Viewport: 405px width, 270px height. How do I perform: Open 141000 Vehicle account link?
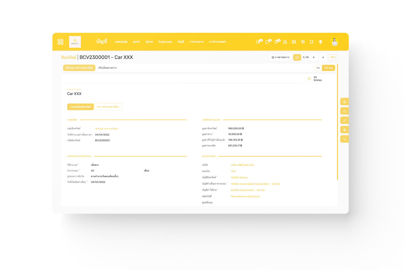tap(239, 178)
